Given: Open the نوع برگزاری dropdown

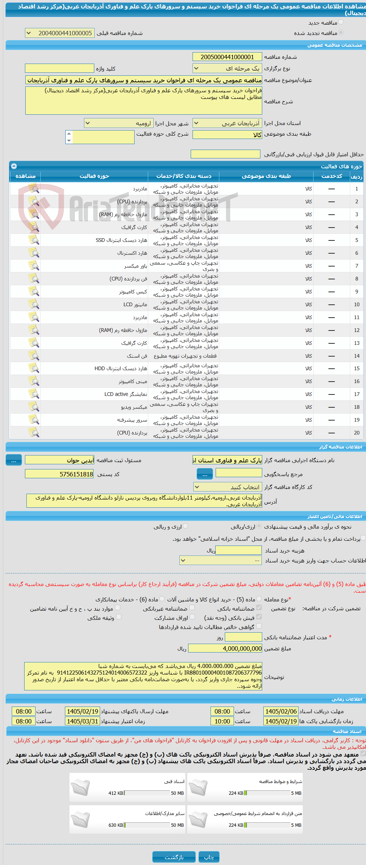Looking at the screenshot, I should [x=227, y=68].
